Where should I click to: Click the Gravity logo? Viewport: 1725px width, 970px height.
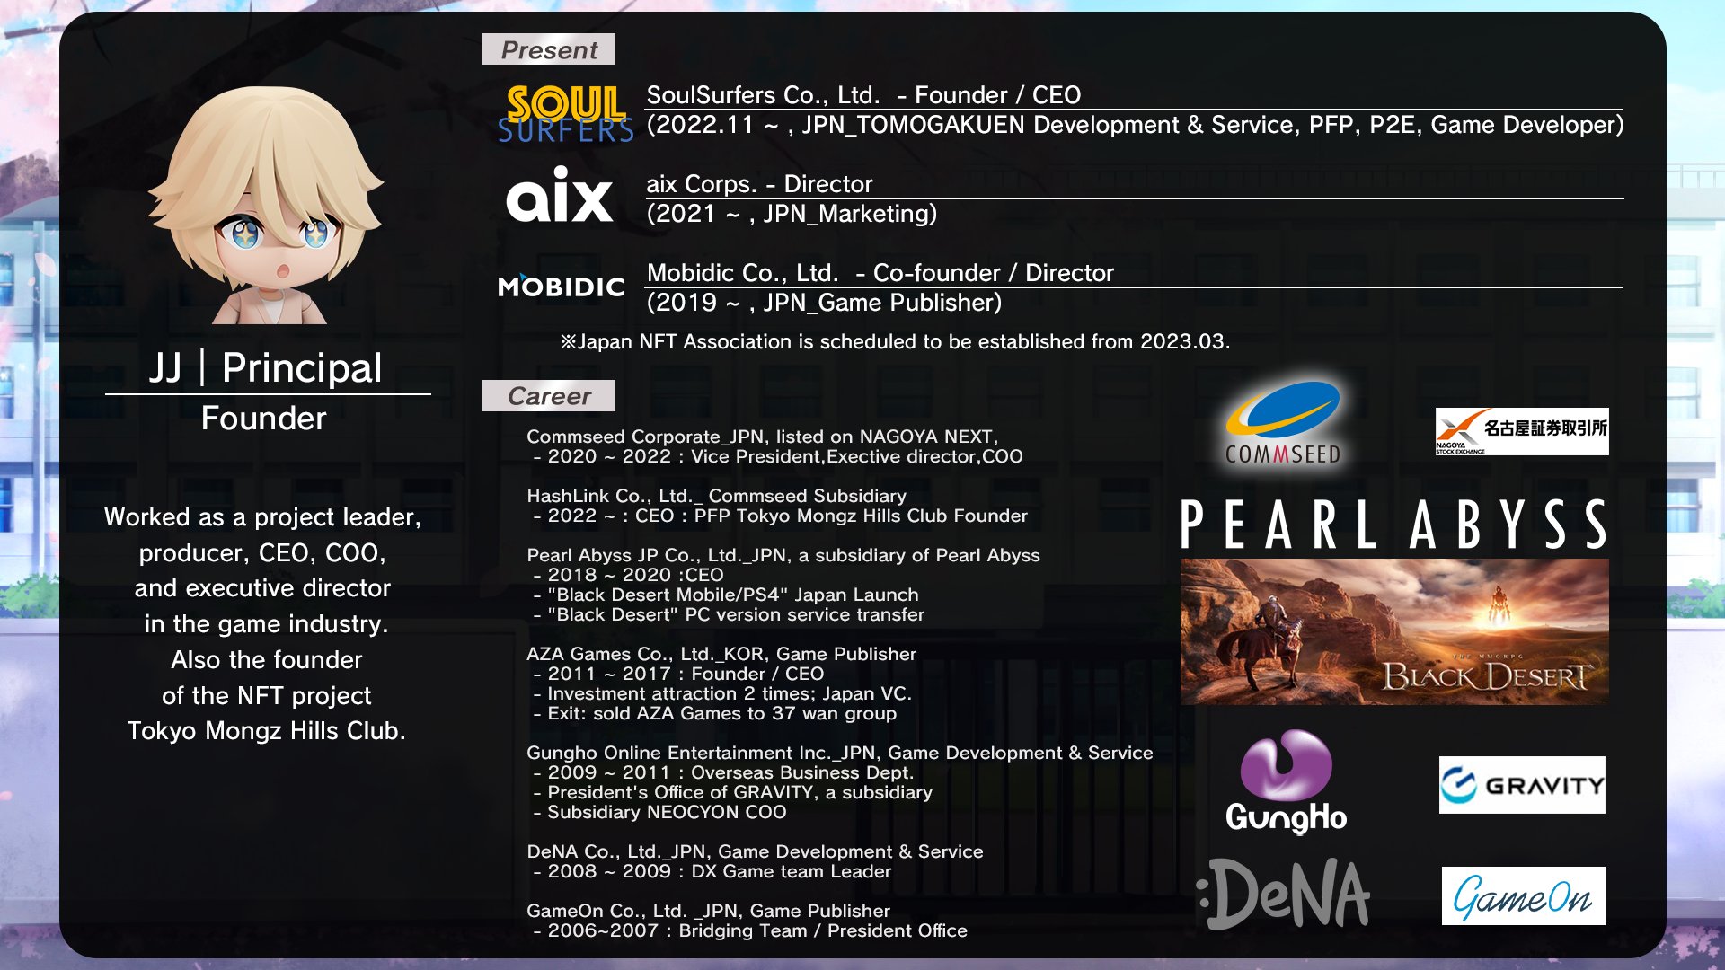coord(1521,785)
